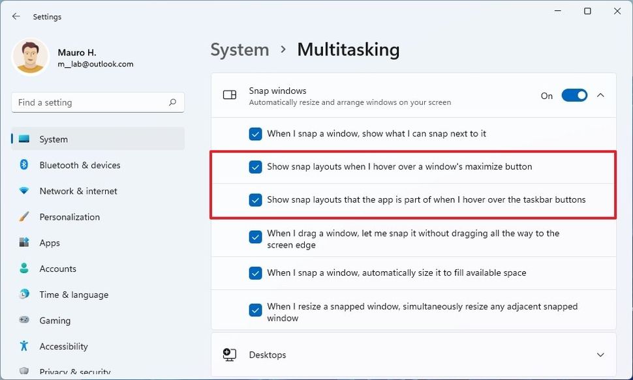This screenshot has width=633, height=380.
Task: Click the Time & language clock icon
Action: click(24, 295)
